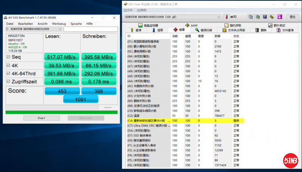Open the Datei menu in AS SSD

[x=10, y=24]
